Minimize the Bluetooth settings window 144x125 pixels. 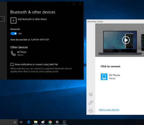point(67,4)
